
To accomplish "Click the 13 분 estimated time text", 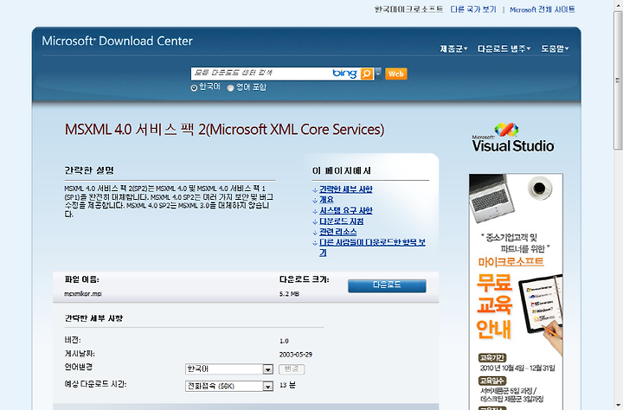I will (287, 385).
